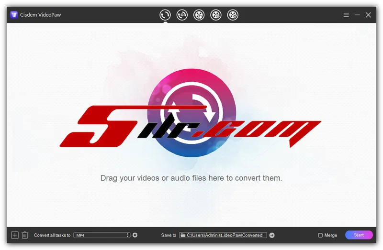Image resolution: width=383 pixels, height=250 pixels.
Task: Open format settings gear icon
Action: point(135,235)
